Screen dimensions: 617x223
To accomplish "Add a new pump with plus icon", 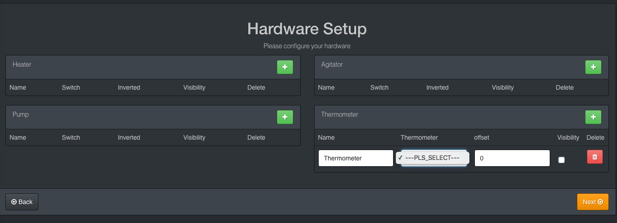I will pos(285,117).
